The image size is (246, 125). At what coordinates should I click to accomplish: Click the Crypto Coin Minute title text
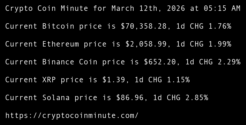(46, 8)
